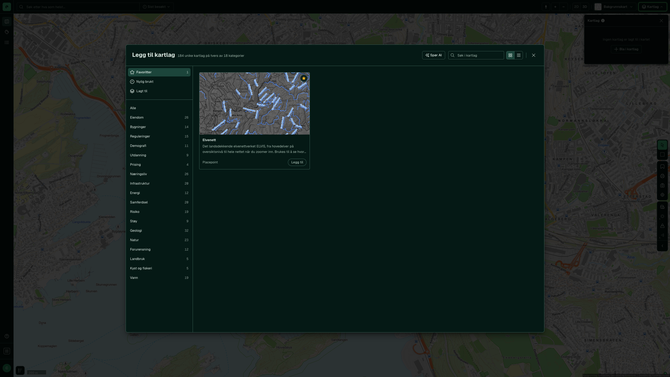Screen dimensions: 670x377
Task: Open the Elvenett map thumbnail
Action: [x=254, y=104]
